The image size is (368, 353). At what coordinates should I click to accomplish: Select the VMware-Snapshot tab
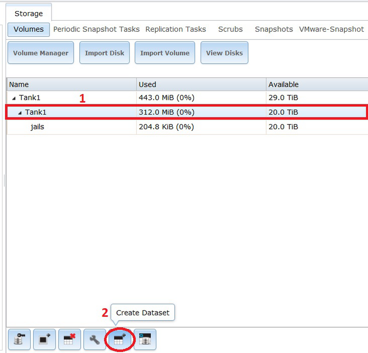pyautogui.click(x=331, y=29)
